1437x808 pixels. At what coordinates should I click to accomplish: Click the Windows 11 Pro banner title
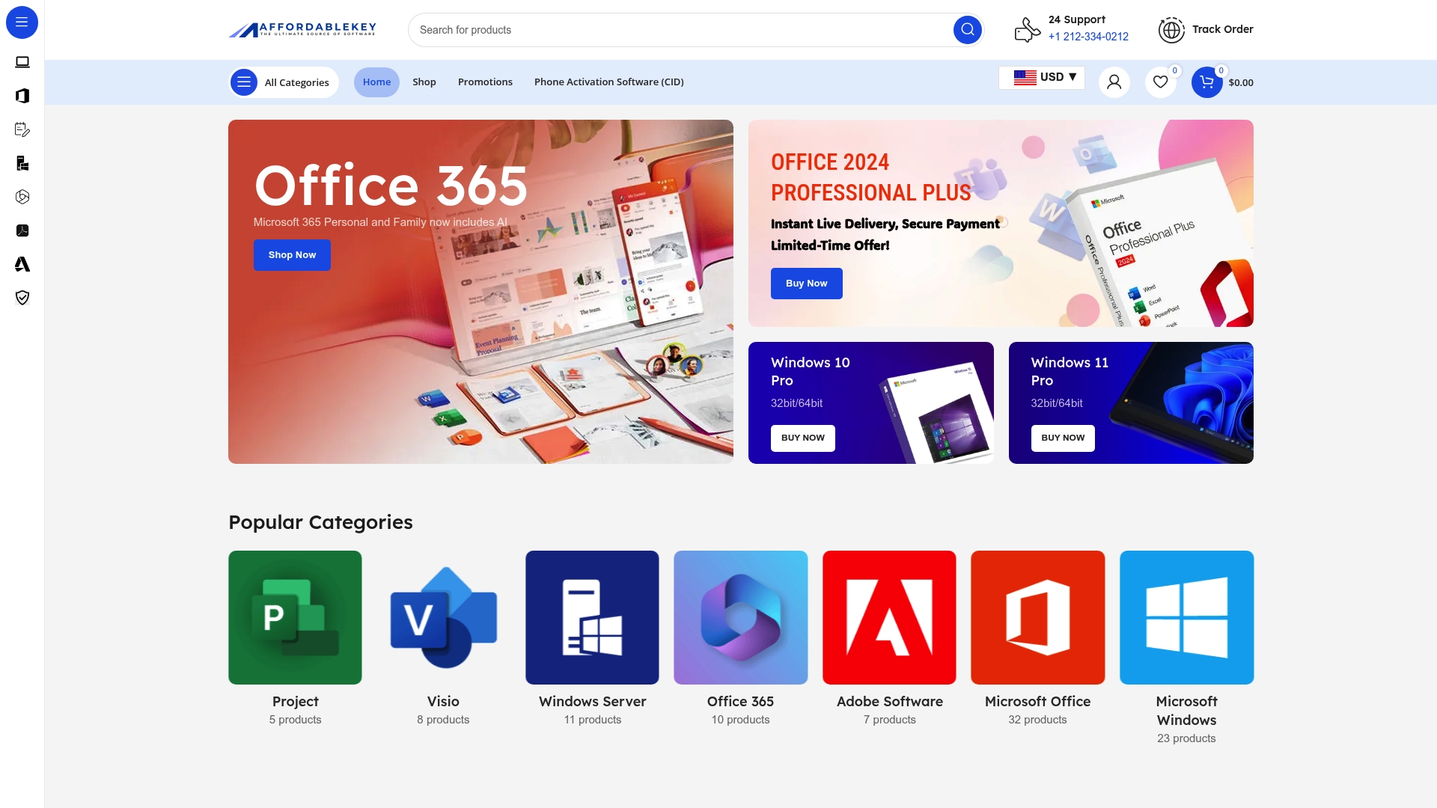[x=1070, y=372]
